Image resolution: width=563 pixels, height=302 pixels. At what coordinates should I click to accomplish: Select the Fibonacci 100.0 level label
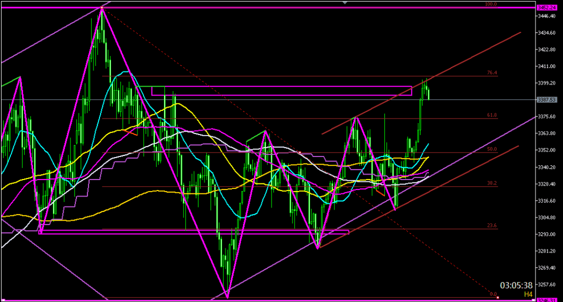click(491, 4)
